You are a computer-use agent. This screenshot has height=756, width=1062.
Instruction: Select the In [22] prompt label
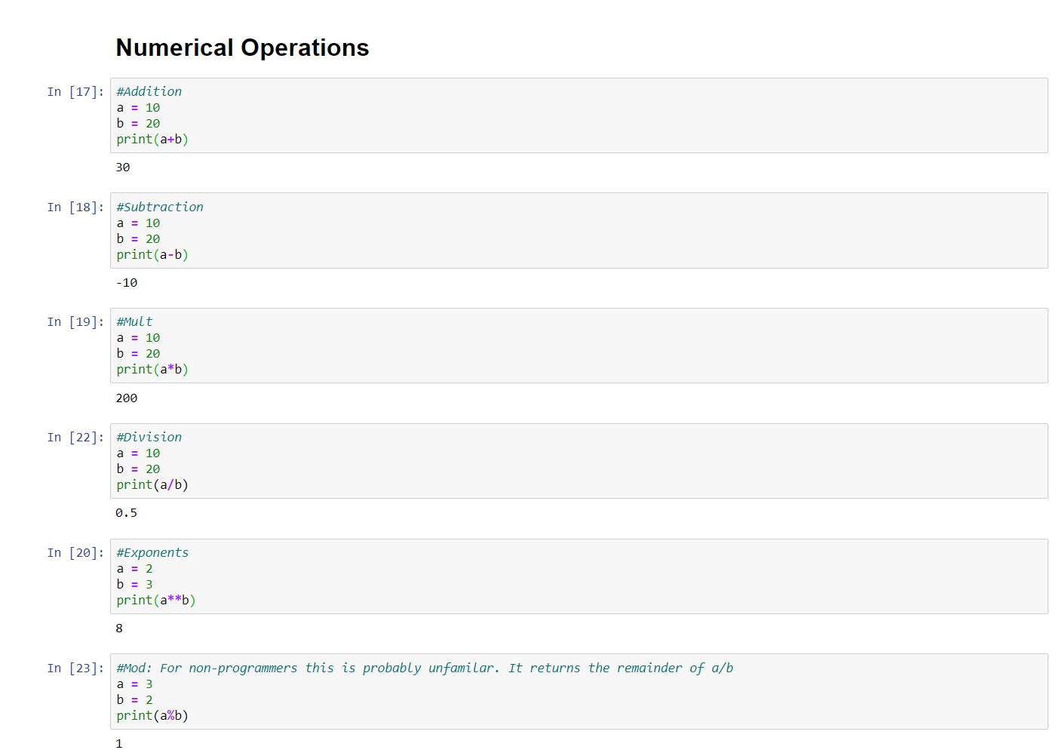tap(75, 438)
